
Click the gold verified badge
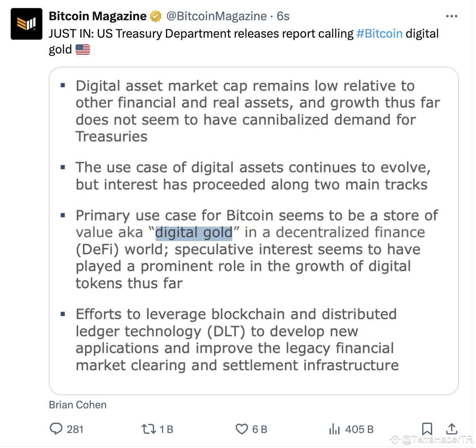[156, 16]
